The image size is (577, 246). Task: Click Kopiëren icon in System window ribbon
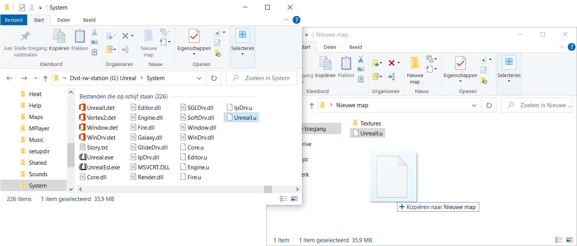[59, 36]
